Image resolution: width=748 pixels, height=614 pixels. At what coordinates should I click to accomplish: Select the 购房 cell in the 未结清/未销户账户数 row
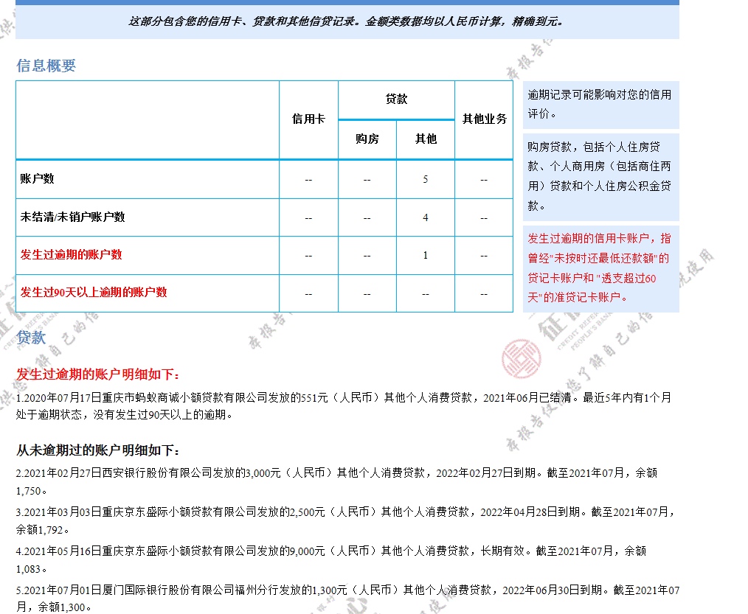[x=367, y=218]
